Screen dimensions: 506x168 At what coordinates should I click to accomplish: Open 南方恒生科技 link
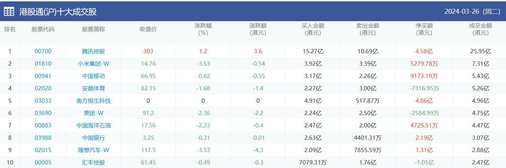(93, 101)
